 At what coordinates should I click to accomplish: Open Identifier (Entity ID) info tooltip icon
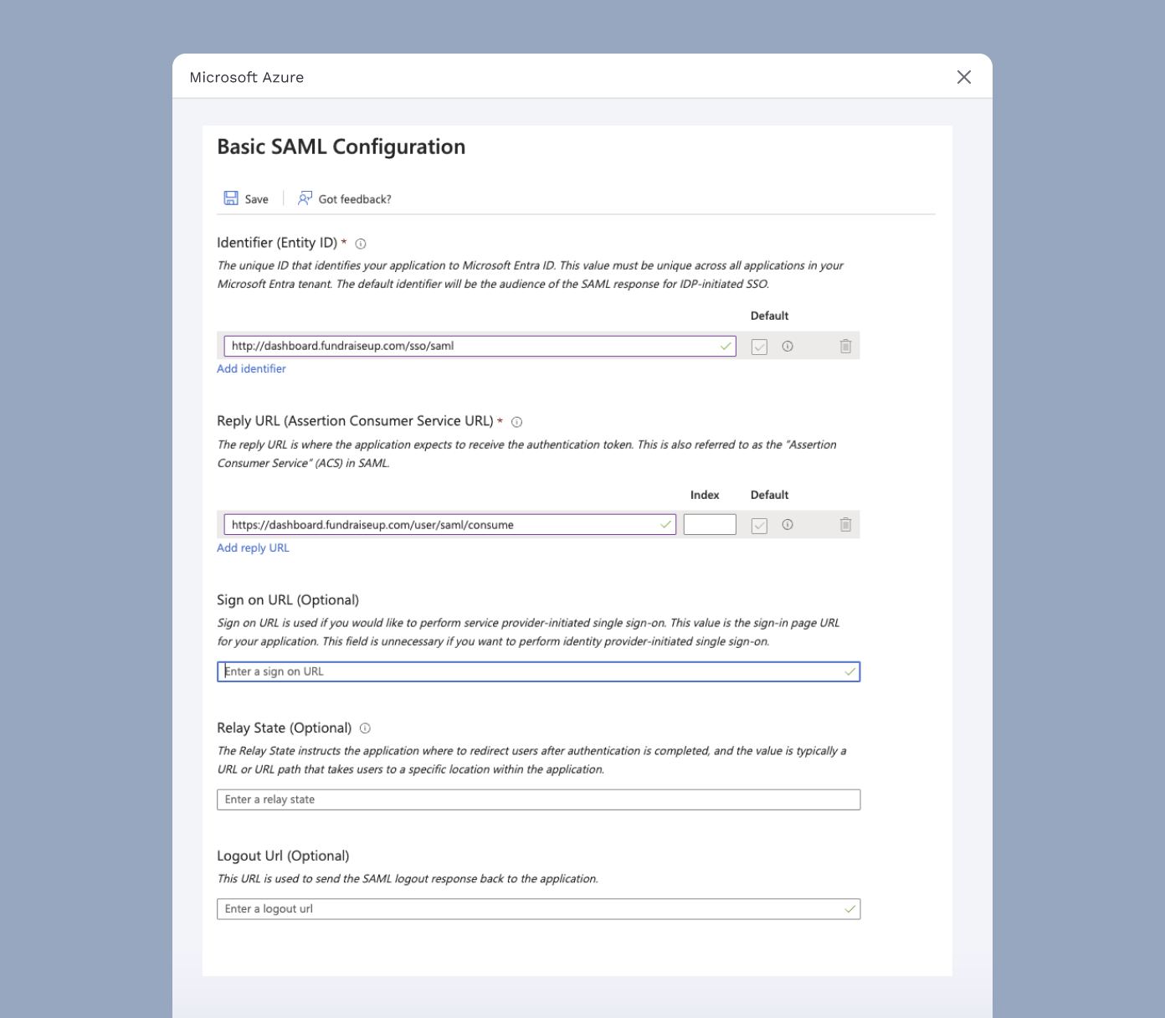(x=361, y=244)
